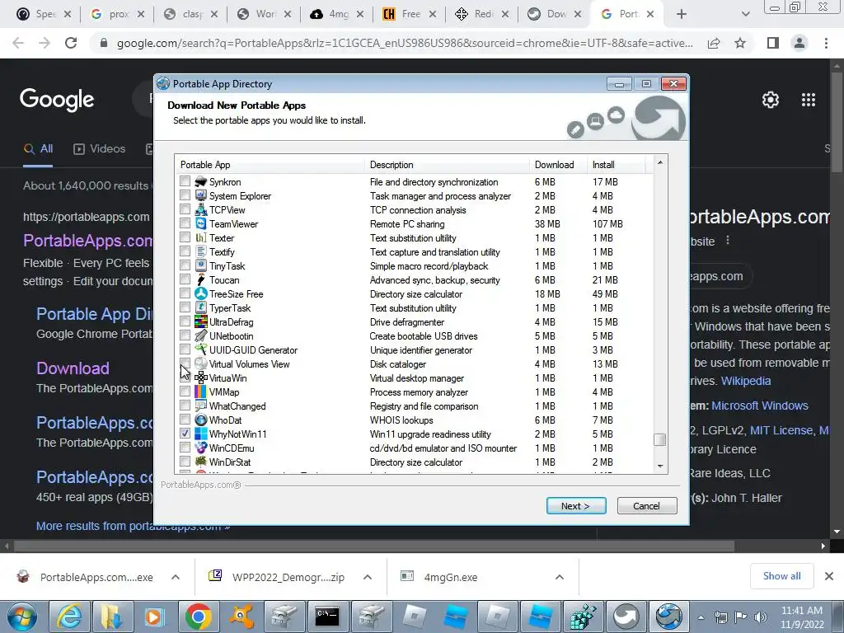Bookmark this page with the star icon
The image size is (844, 633).
(740, 43)
